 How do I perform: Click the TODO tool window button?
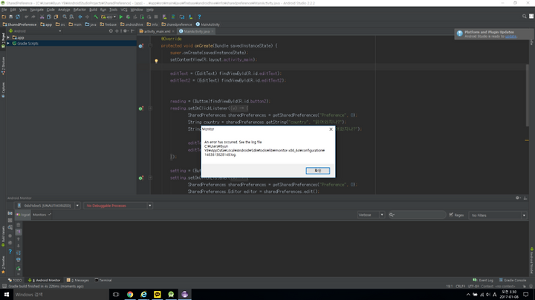[15, 280]
